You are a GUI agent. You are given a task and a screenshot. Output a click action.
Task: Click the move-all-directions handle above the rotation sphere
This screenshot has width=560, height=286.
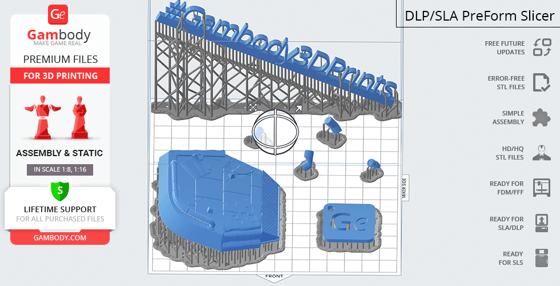tap(253, 107)
